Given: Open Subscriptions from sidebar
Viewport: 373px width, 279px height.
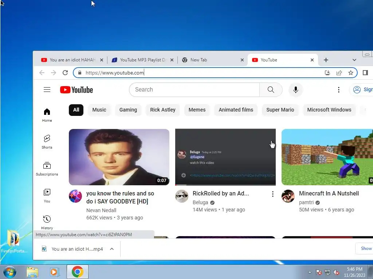Looking at the screenshot, I should click(47, 169).
